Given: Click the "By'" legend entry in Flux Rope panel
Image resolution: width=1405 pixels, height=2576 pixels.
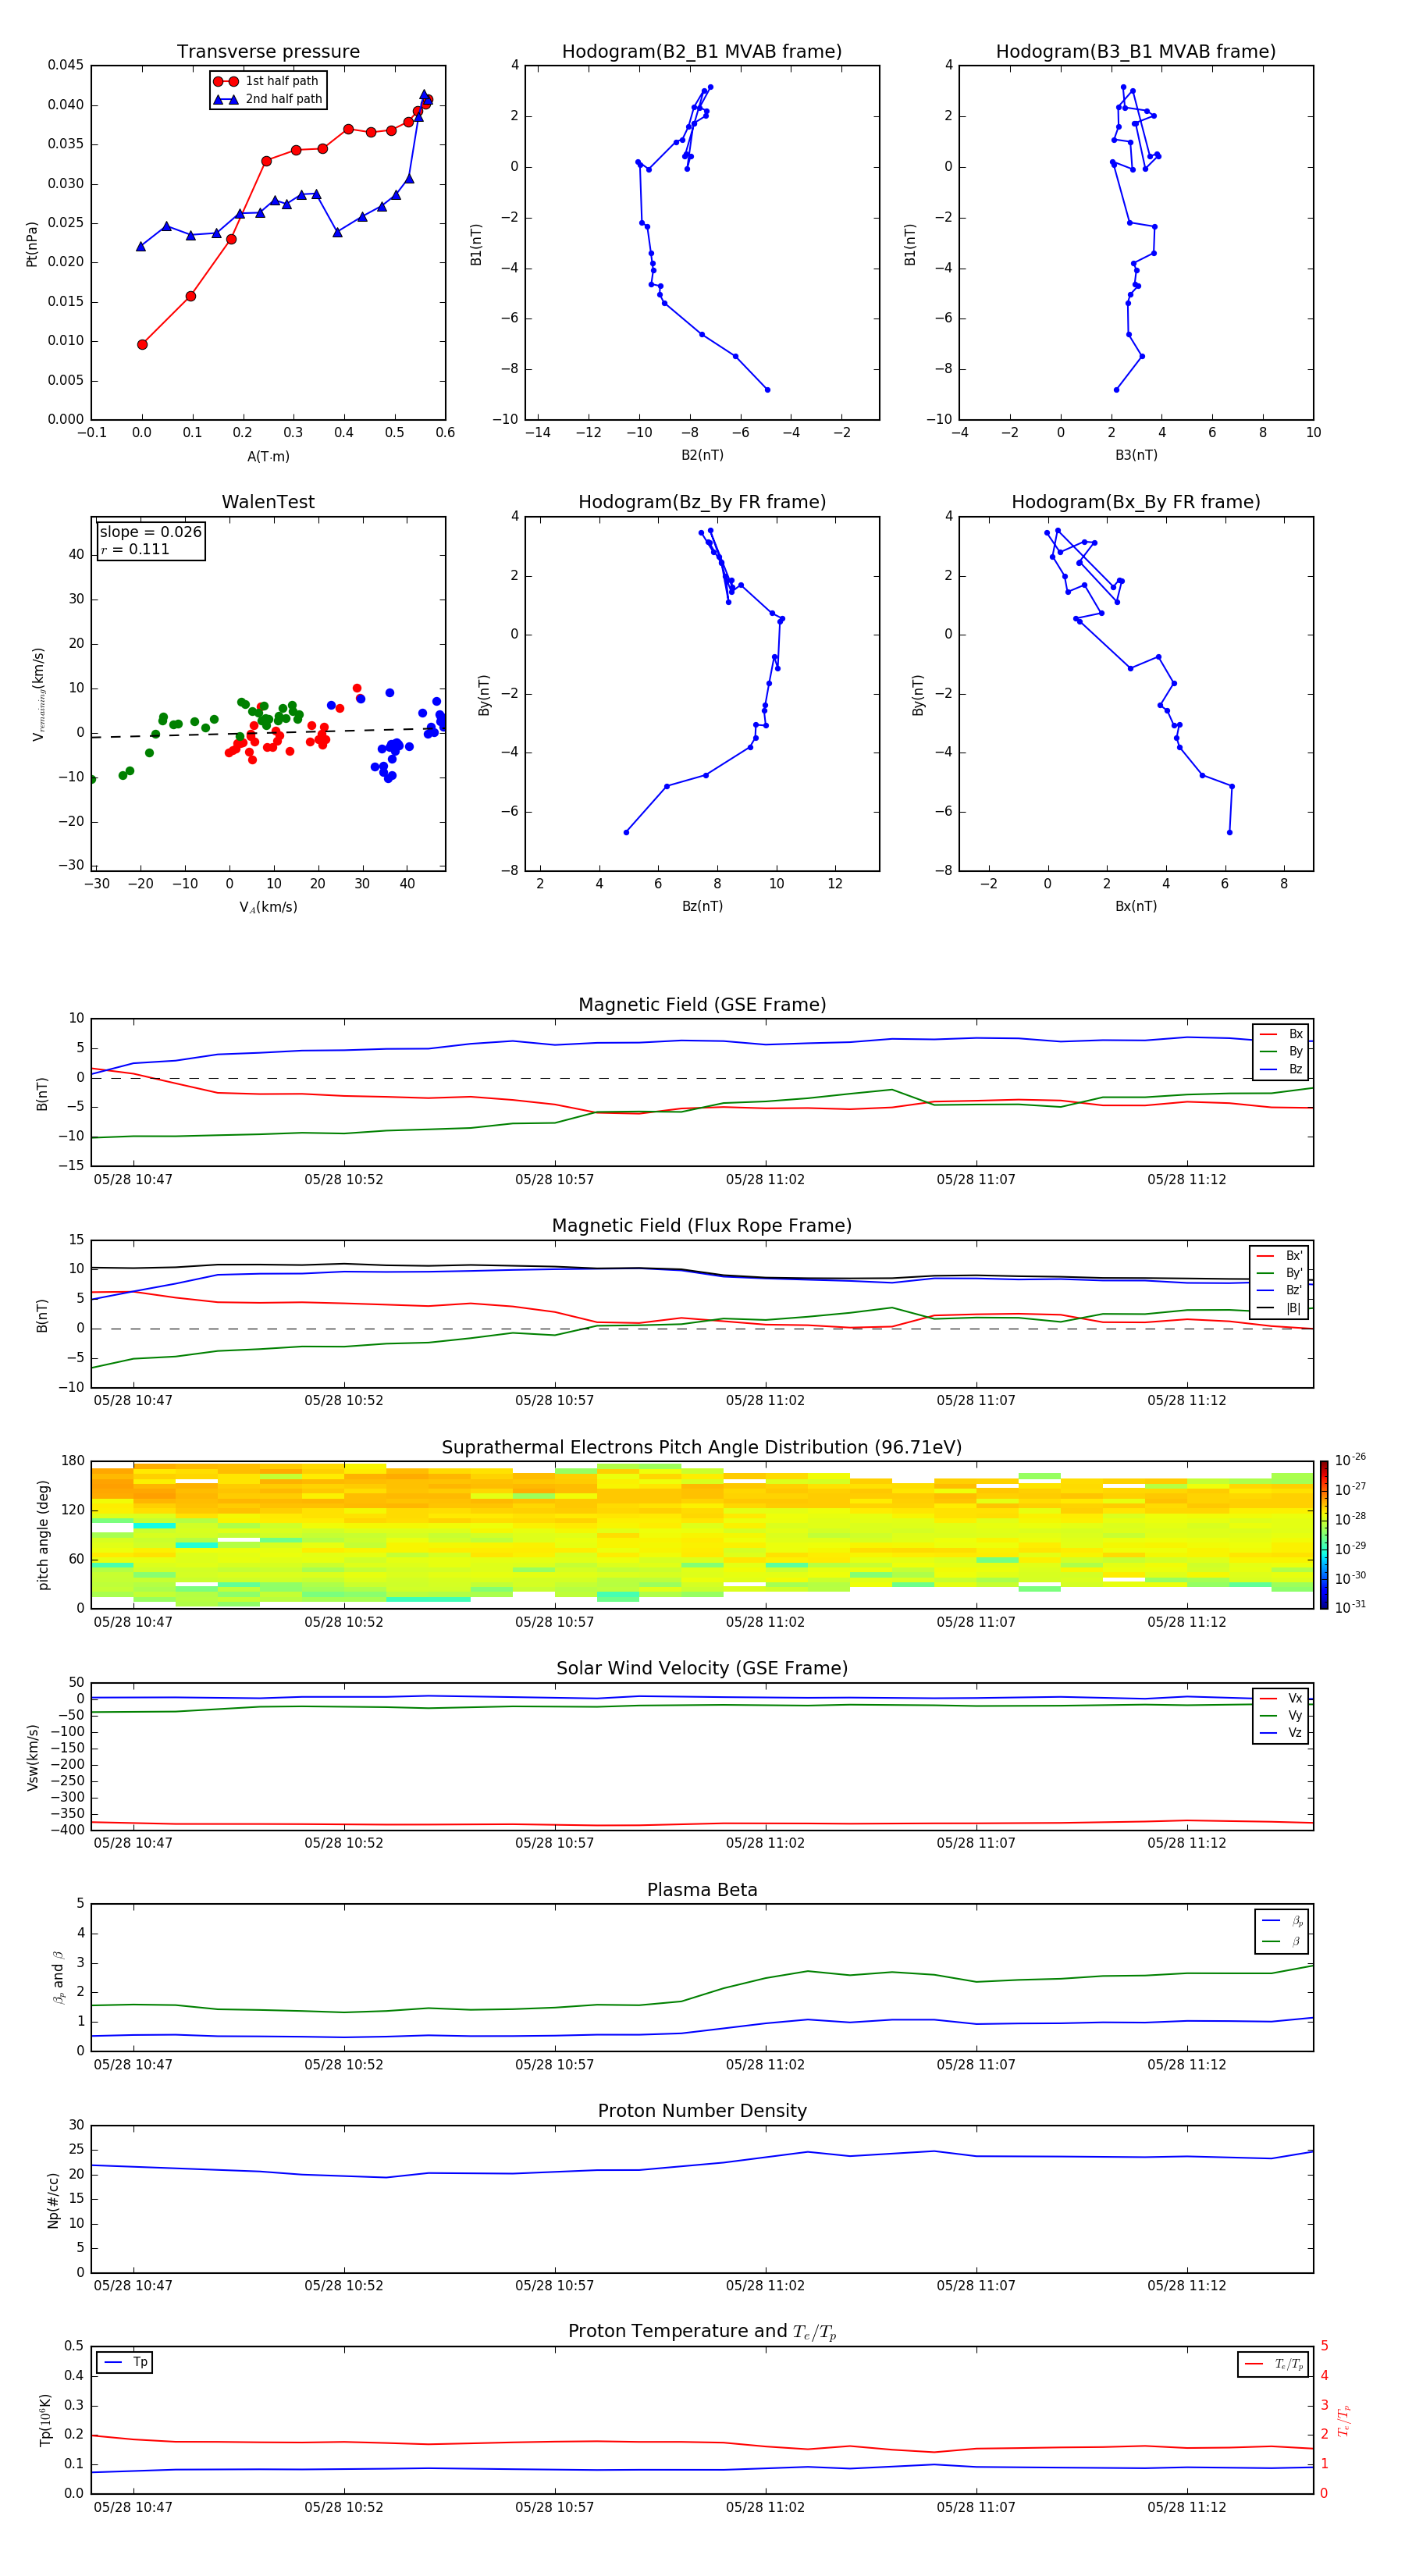Looking at the screenshot, I should [1279, 1274].
